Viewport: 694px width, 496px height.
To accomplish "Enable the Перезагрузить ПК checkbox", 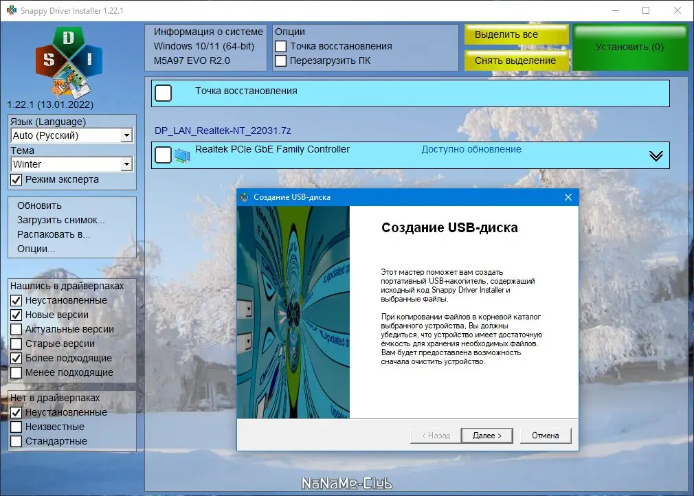I will coord(282,60).
